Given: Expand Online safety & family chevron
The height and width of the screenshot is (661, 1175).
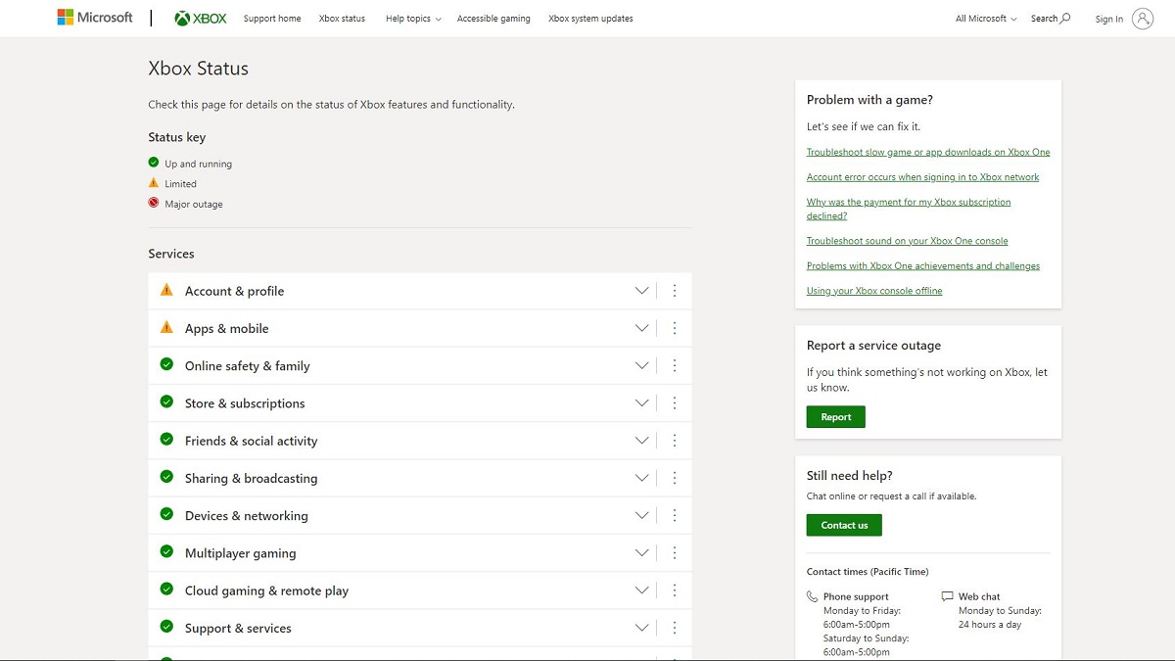Looking at the screenshot, I should 641,366.
